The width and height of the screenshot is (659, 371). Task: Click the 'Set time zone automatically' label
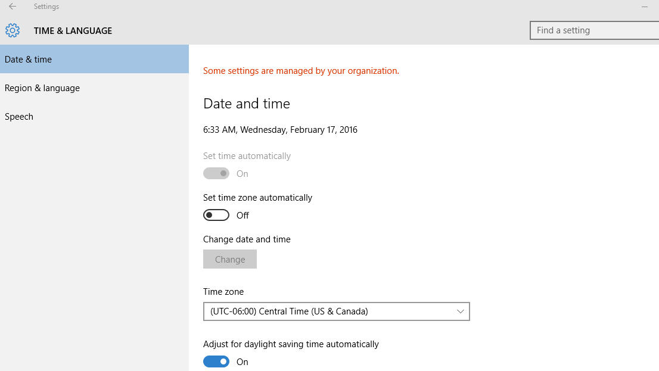257,198
